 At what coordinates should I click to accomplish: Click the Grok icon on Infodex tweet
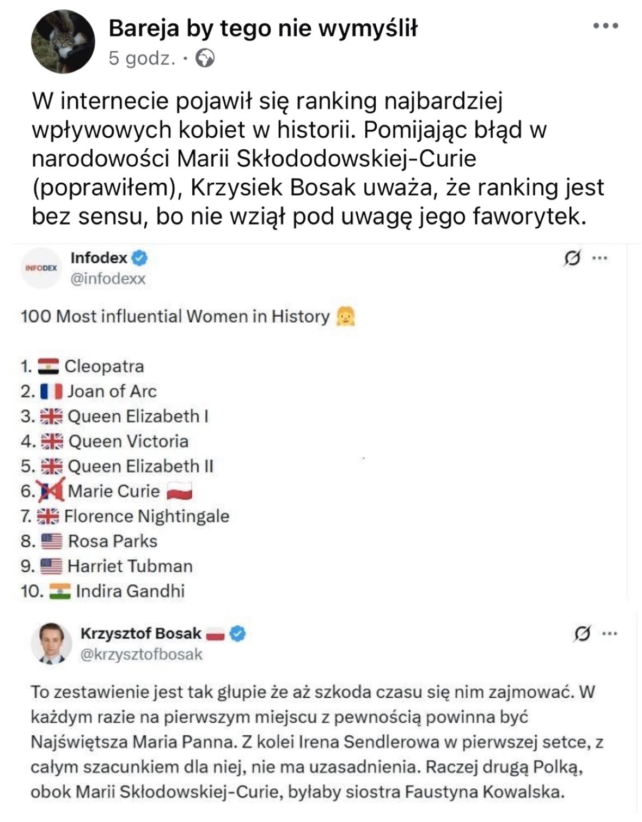(x=572, y=258)
